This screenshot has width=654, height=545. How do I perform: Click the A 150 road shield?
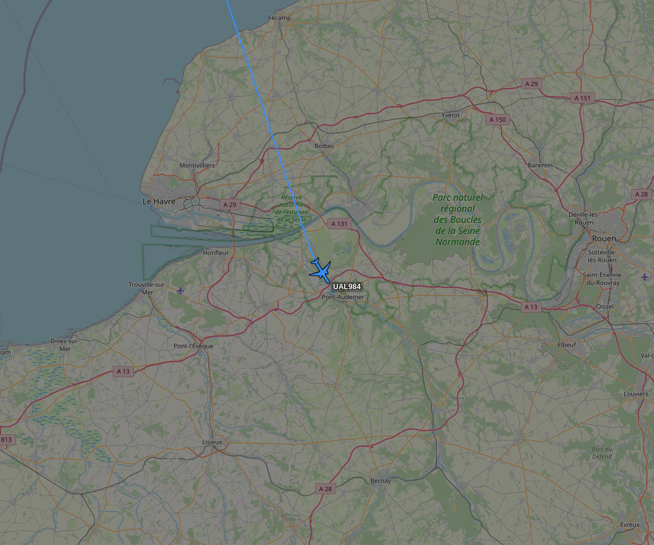pyautogui.click(x=498, y=120)
